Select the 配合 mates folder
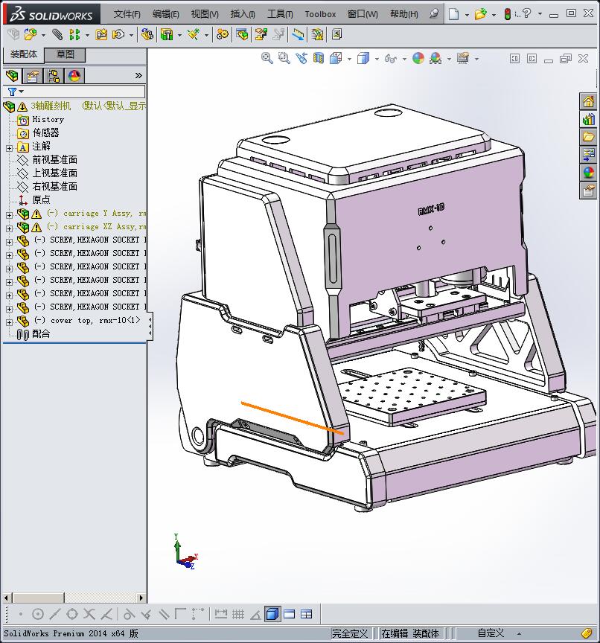600x643 pixels. (41, 334)
